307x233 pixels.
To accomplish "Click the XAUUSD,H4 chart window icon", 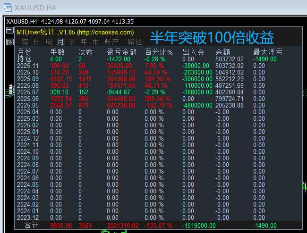I will click(x=8, y=8).
